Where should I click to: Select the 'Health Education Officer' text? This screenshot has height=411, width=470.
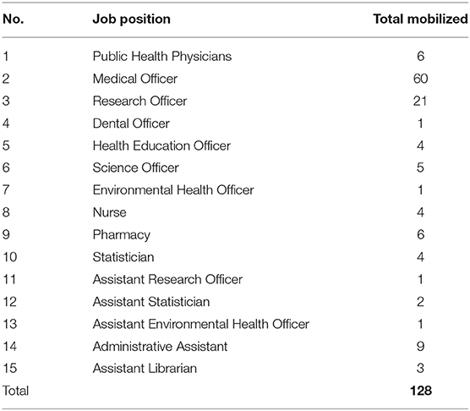pos(161,145)
